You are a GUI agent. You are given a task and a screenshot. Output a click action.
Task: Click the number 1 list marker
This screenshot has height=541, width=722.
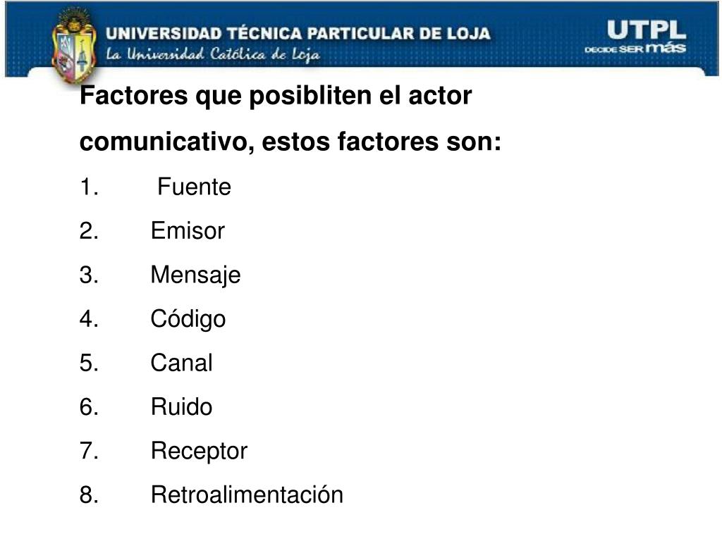pos(89,187)
